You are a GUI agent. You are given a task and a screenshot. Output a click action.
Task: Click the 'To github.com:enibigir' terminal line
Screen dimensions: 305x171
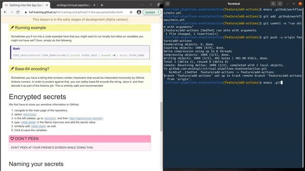point(215,68)
